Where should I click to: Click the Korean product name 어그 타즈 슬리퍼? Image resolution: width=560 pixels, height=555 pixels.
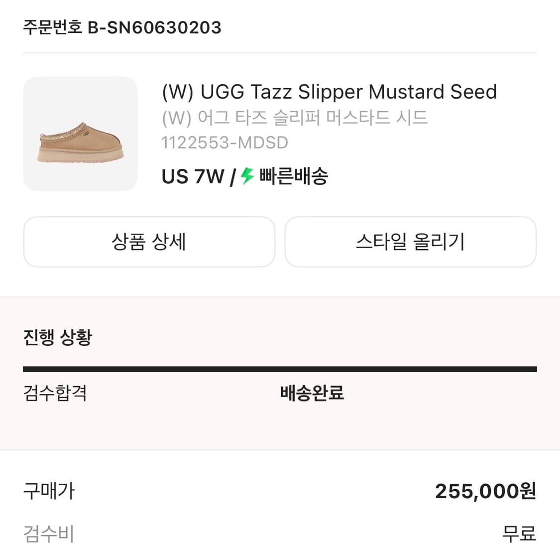294,118
